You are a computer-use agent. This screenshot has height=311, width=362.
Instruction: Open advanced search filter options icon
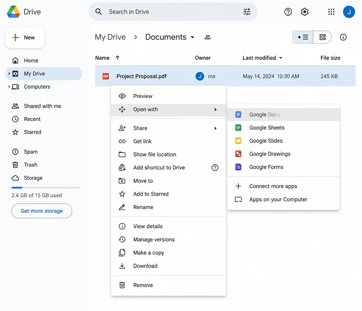pyautogui.click(x=247, y=12)
